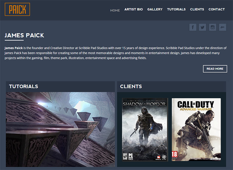Open the Twitter social icon
The image size is (233, 170).
pyautogui.click(x=203, y=27)
